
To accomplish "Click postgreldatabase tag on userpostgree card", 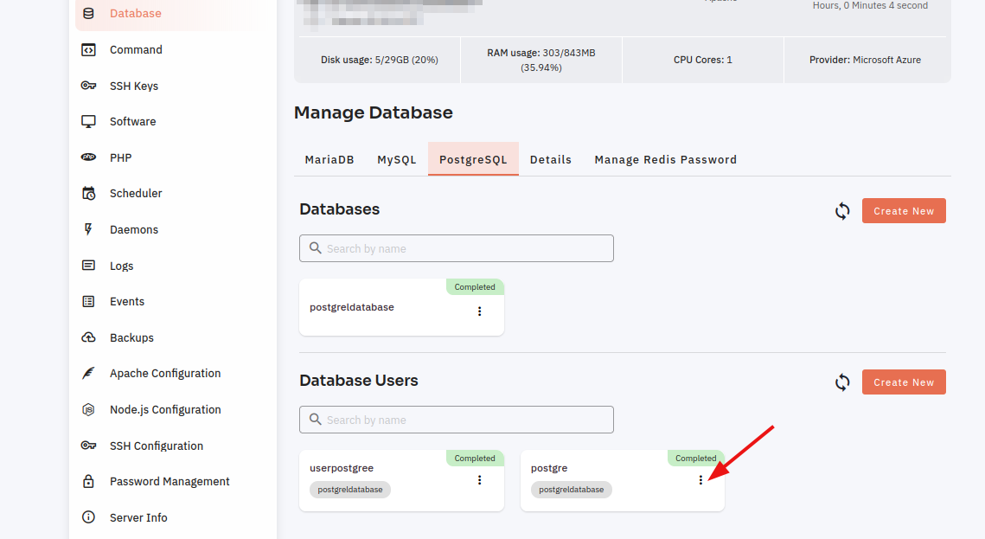I will coord(350,490).
